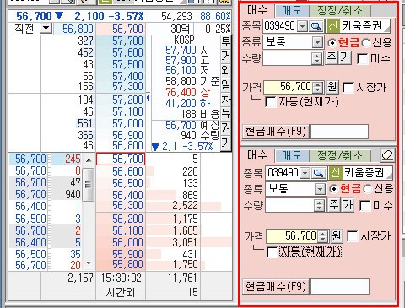The height and width of the screenshot is (308, 405).
Task: Check 미수 checkbox in lower order panel
Action: click(x=364, y=206)
